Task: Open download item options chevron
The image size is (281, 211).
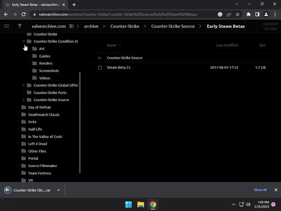Action: point(58,190)
